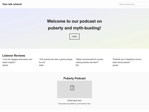This screenshot has width=149, height=112.
Task: Select Aiden's game-changer review text
Action: tap(56, 61)
